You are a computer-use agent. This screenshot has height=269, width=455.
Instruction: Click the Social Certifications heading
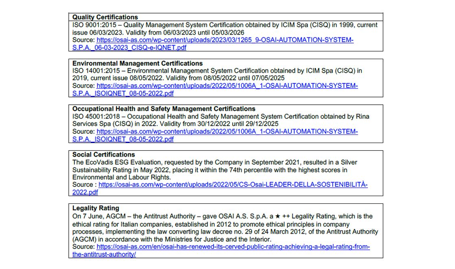[103, 155]
